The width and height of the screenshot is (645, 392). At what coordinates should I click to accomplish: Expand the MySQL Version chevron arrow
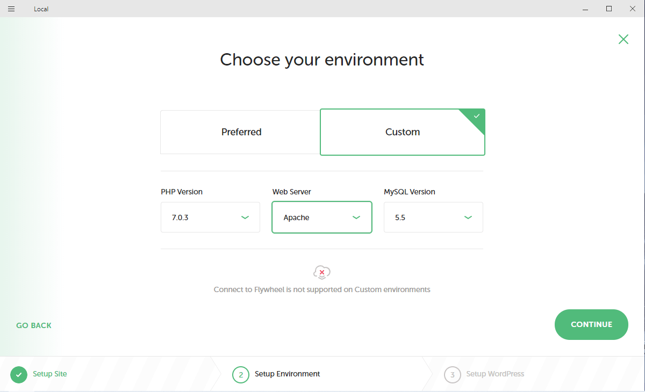click(468, 217)
